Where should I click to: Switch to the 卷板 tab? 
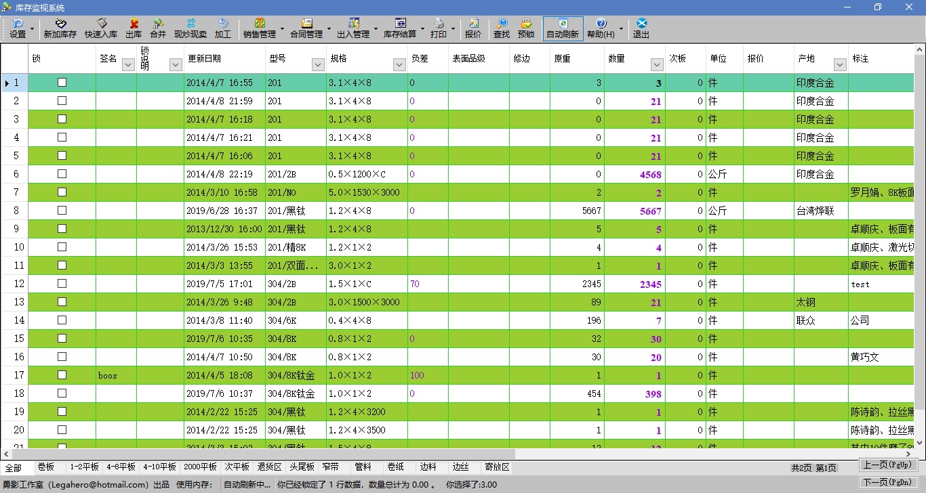[46, 467]
